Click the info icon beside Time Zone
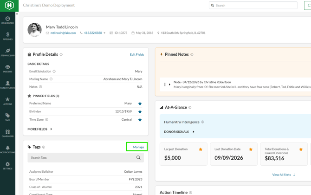Screen dimensions: 311x195 tap(46, 120)
